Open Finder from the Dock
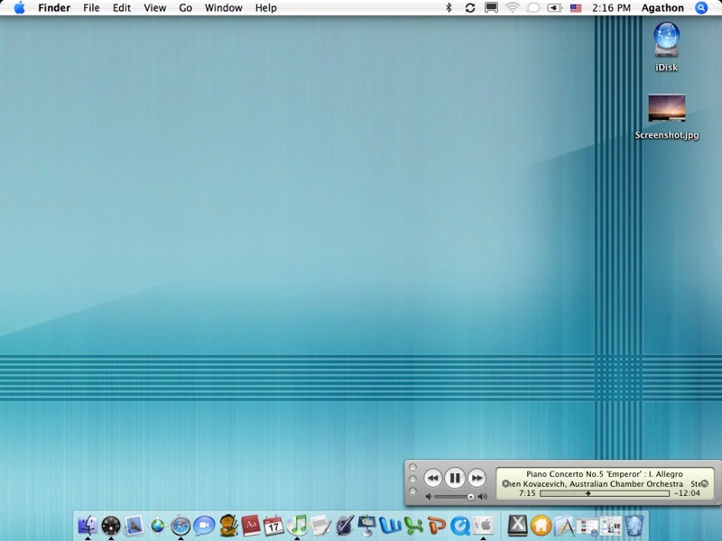Viewport: 722px width, 541px height. click(88, 525)
